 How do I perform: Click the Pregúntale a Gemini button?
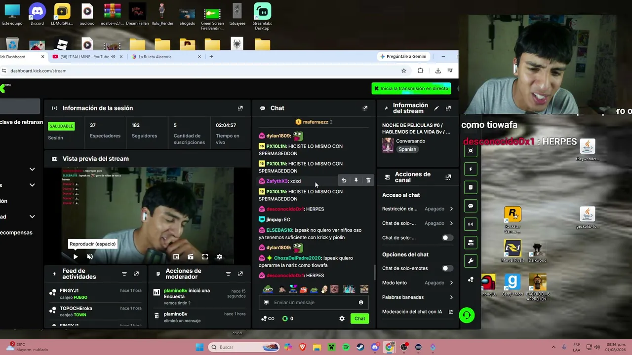[x=403, y=56]
